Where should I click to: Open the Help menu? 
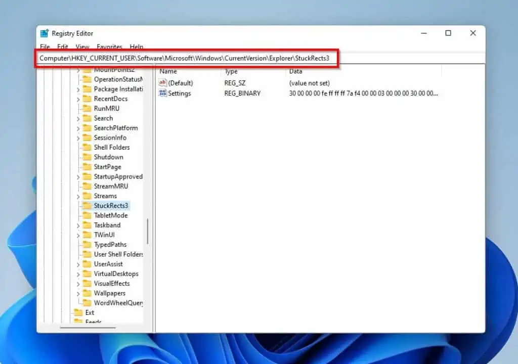point(137,47)
